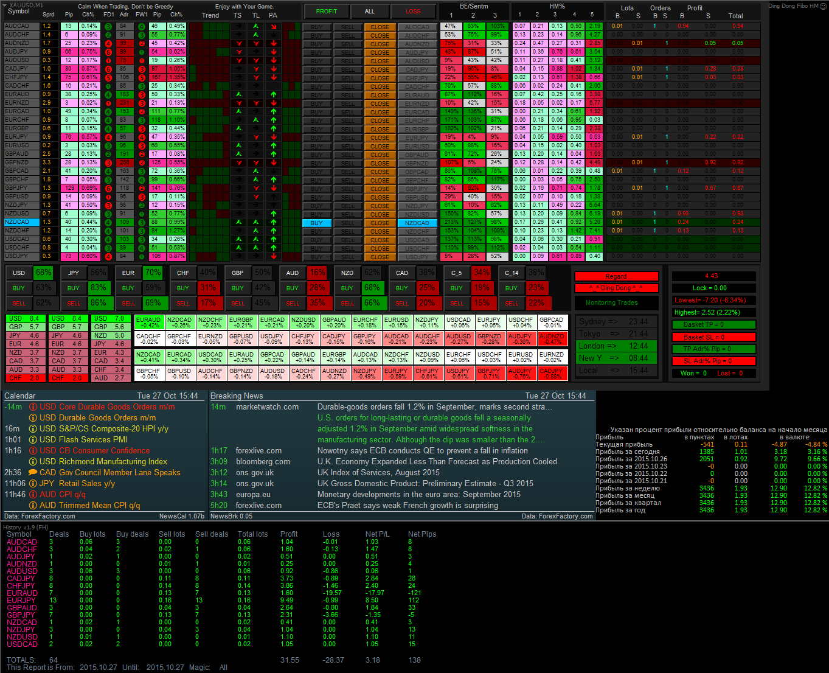The image size is (829, 673).
Task: Click the FW1 green circle in NZDCHF row
Action: (x=142, y=231)
